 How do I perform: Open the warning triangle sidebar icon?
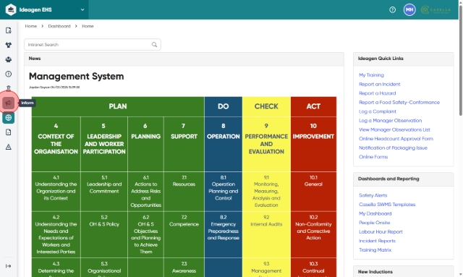pyautogui.click(x=8, y=147)
